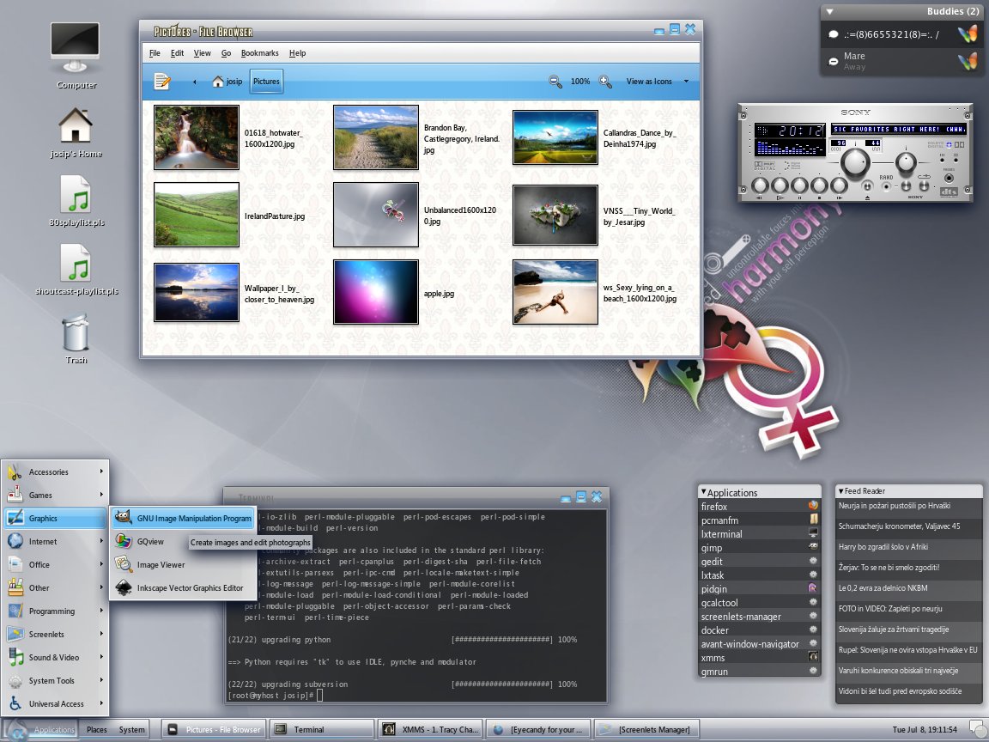Collapse the Buddies list triangle
The height and width of the screenshot is (742, 989).
click(x=830, y=11)
